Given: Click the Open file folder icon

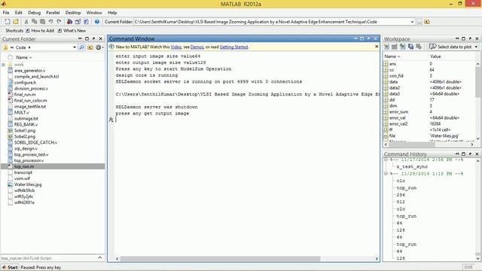Looking at the screenshot, I should [16, 22].
